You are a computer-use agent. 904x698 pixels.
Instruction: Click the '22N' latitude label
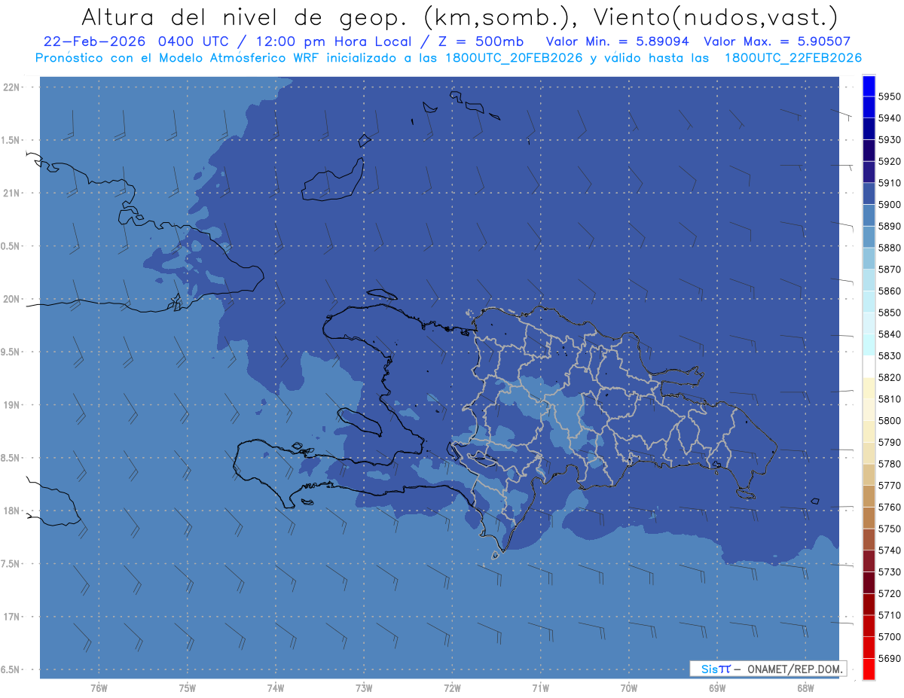click(x=11, y=87)
